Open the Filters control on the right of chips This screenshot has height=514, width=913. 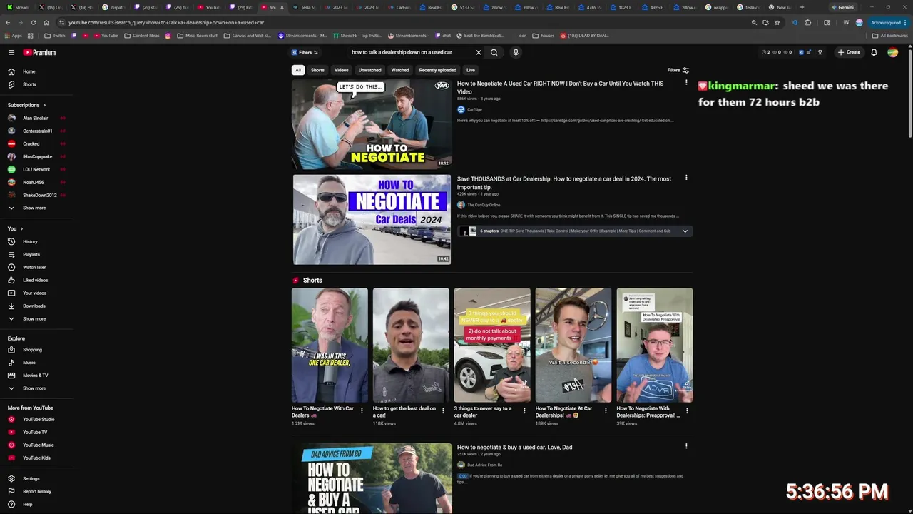pos(678,70)
